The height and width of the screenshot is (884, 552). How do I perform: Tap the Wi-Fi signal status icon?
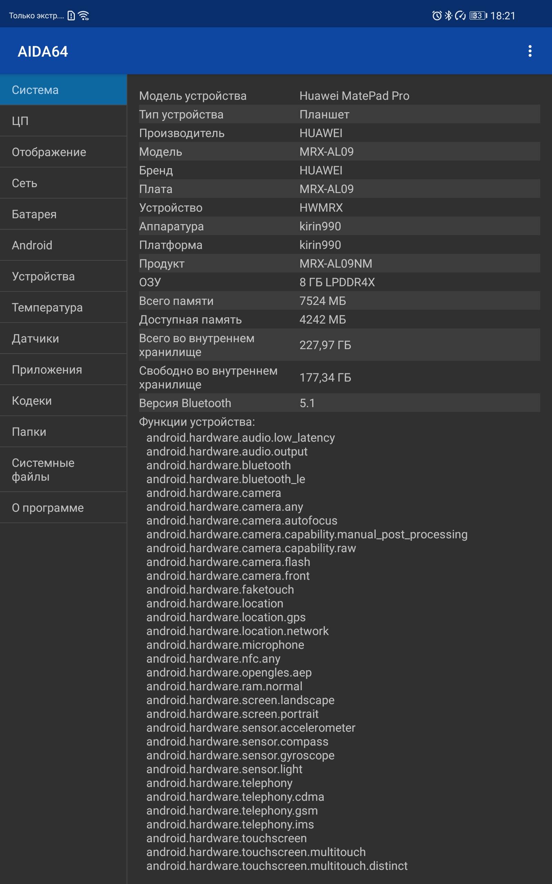(x=83, y=16)
